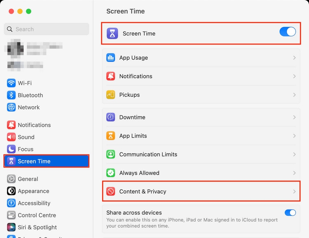The image size is (309, 238).
Task: Click the Sound speaker icon
Action: [x=11, y=137]
